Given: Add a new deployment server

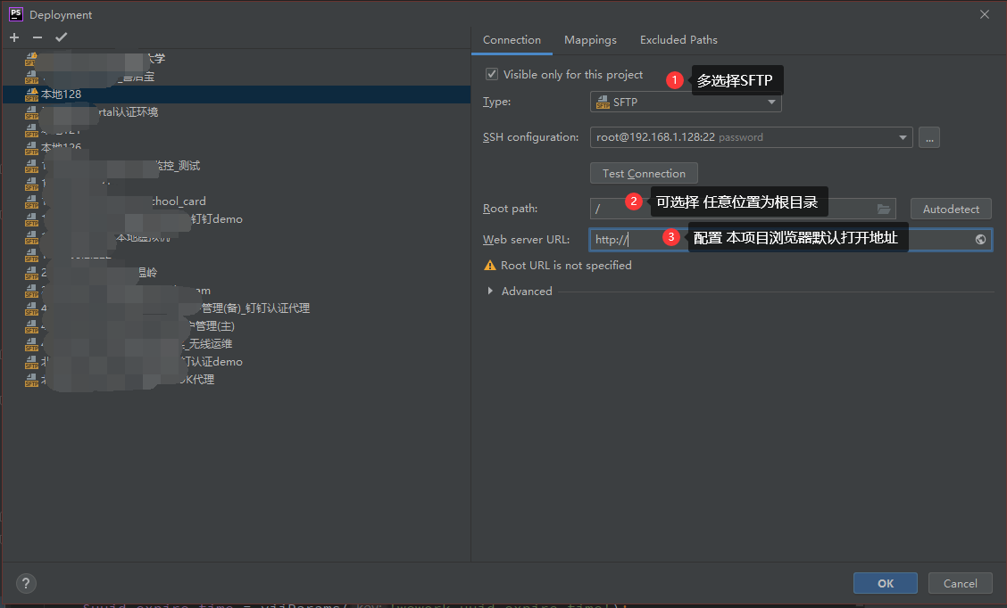Looking at the screenshot, I should [x=14, y=37].
